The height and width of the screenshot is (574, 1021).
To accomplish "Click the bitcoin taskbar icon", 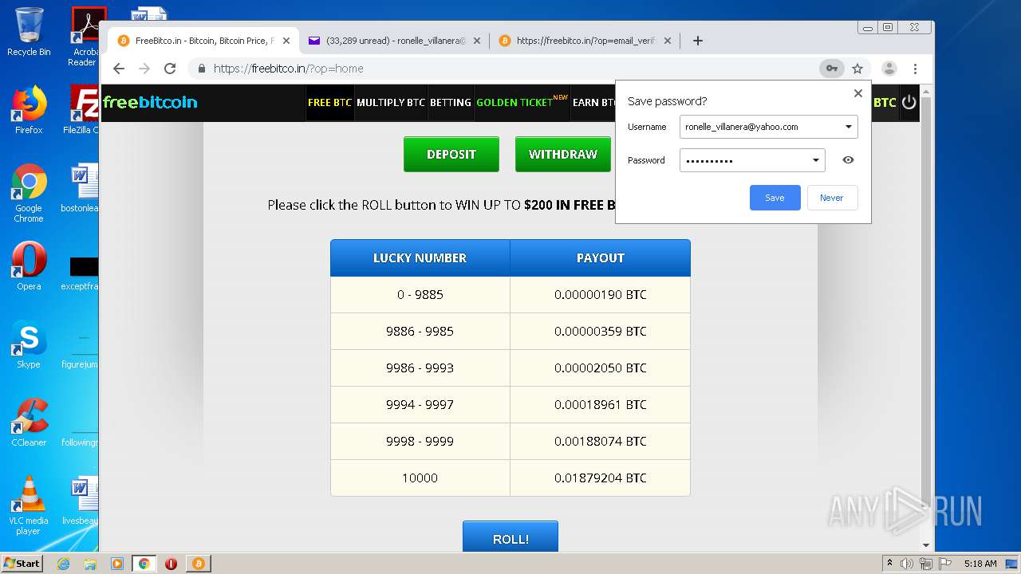I will 199,564.
